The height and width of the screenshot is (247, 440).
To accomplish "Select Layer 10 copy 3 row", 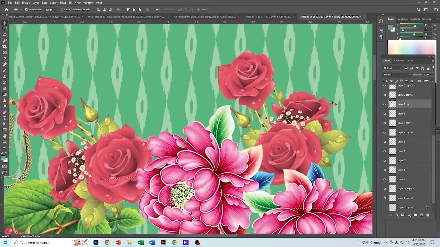I will [x=407, y=189].
